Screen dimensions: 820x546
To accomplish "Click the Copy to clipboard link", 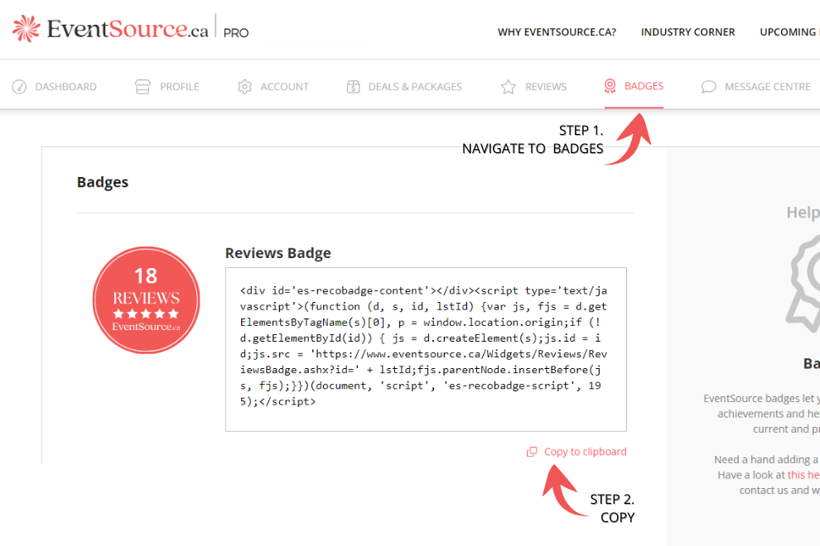I will click(586, 452).
